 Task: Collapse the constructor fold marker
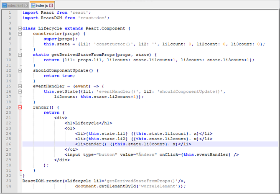[x=20, y=34]
